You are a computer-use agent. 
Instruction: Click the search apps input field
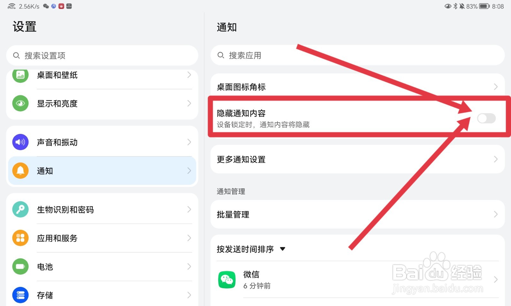358,55
